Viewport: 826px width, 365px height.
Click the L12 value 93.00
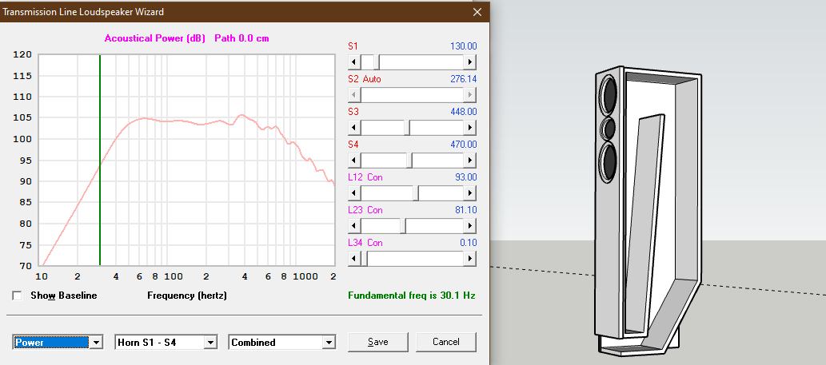coord(465,177)
